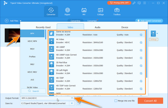Enable Merge into one file checkbox

116,101
